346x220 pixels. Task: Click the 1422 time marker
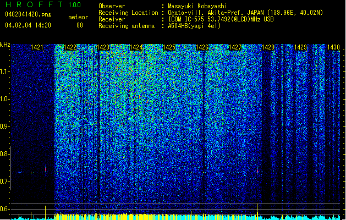70,47
